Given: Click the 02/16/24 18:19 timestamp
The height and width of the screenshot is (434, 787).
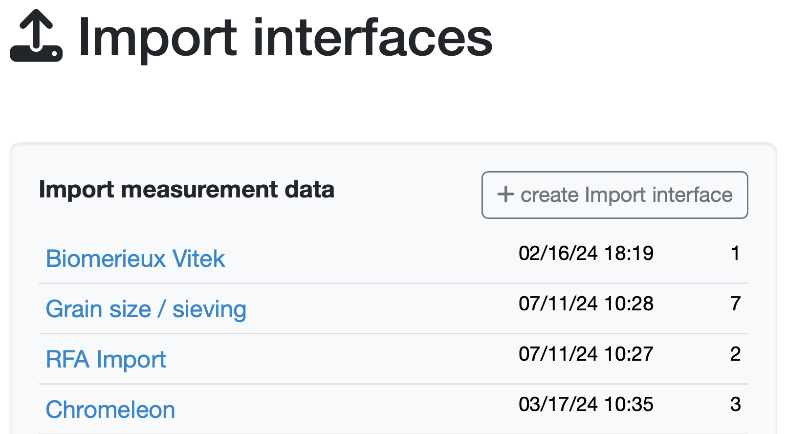Looking at the screenshot, I should 586,253.
